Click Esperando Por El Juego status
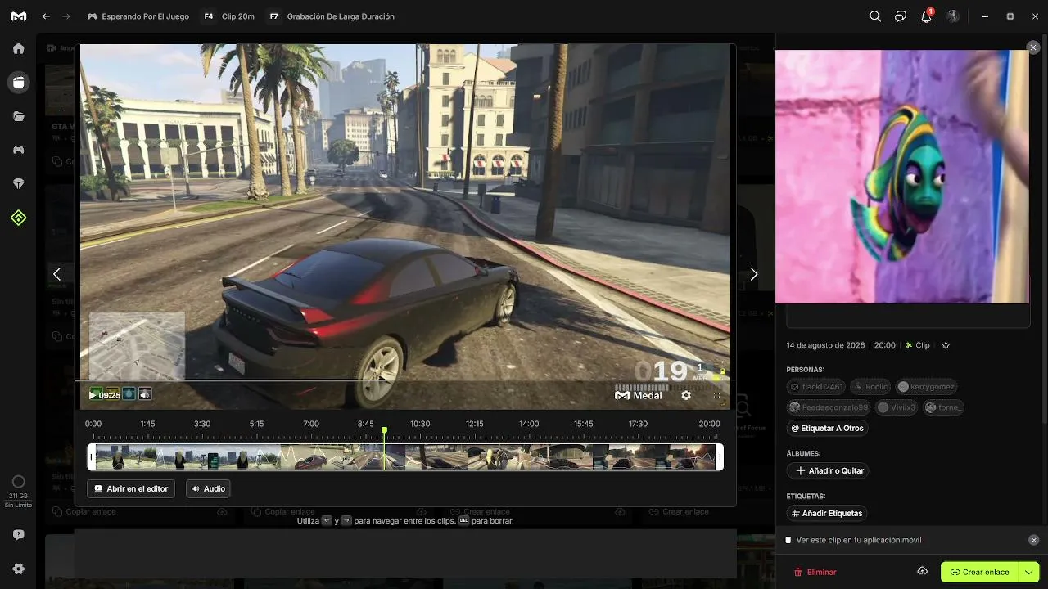This screenshot has width=1048, height=589. pos(138,16)
